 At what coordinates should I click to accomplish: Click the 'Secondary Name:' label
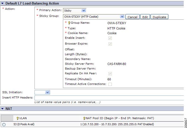tap(78, 59)
